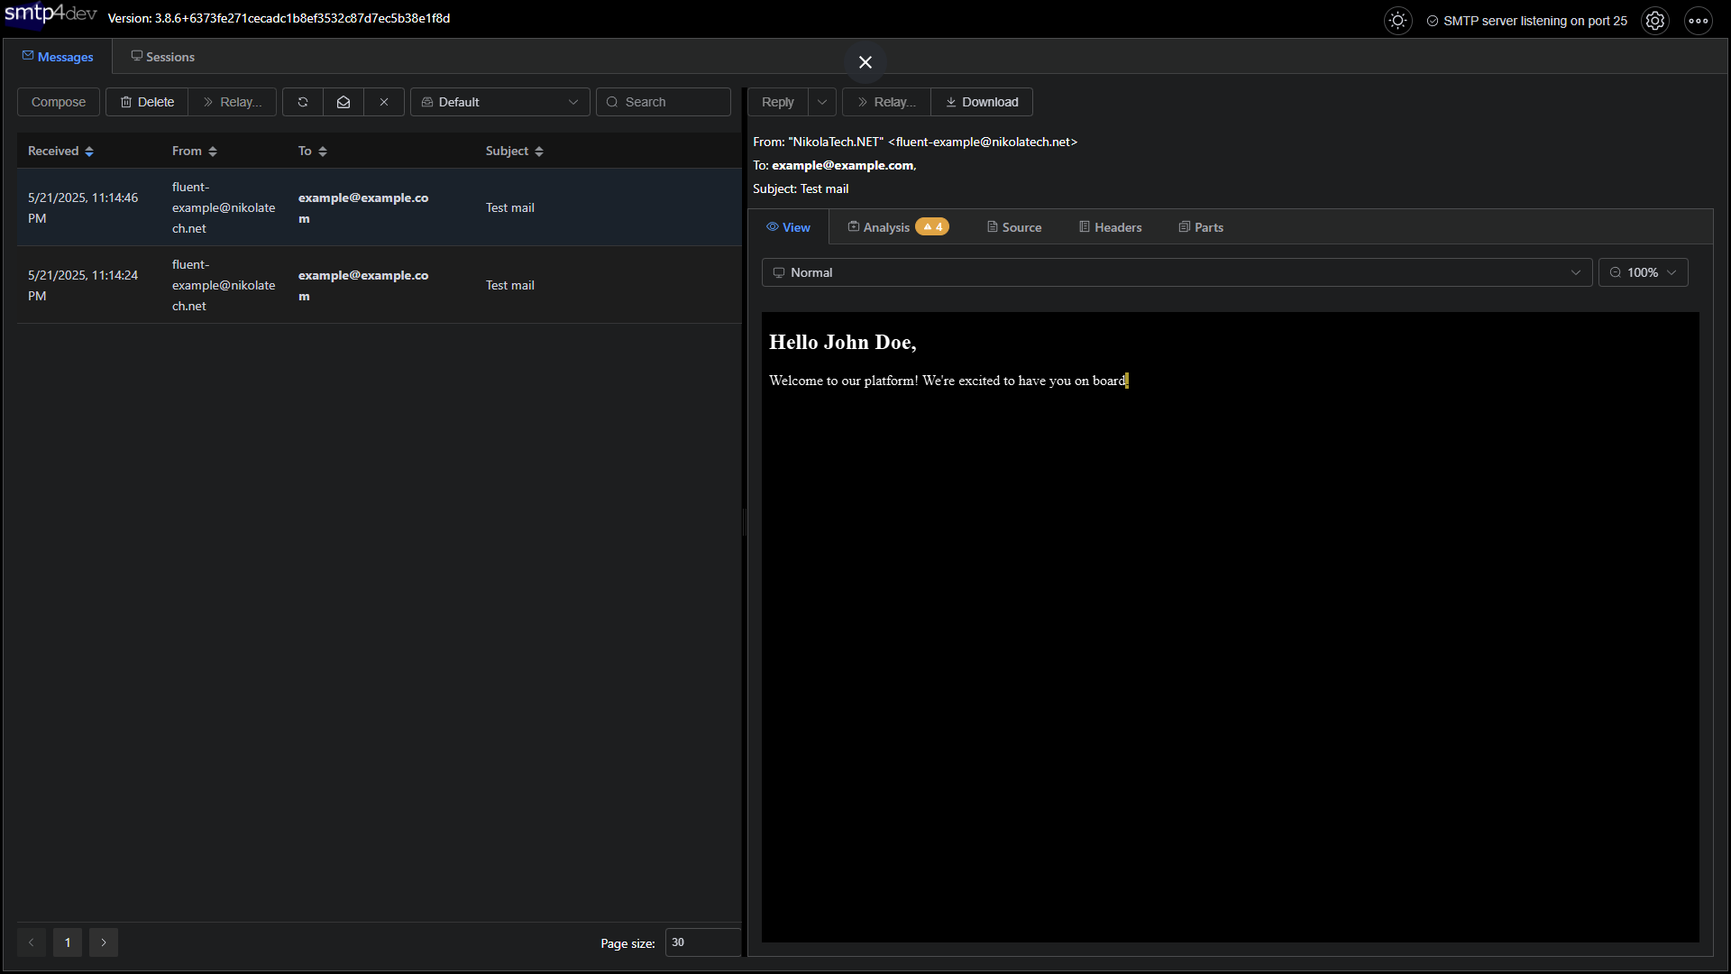This screenshot has height=974, width=1731.
Task: Download the selected message
Action: click(982, 102)
